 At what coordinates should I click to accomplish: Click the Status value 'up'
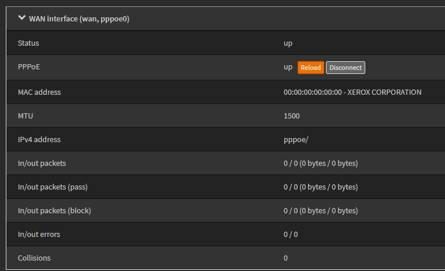coord(288,43)
